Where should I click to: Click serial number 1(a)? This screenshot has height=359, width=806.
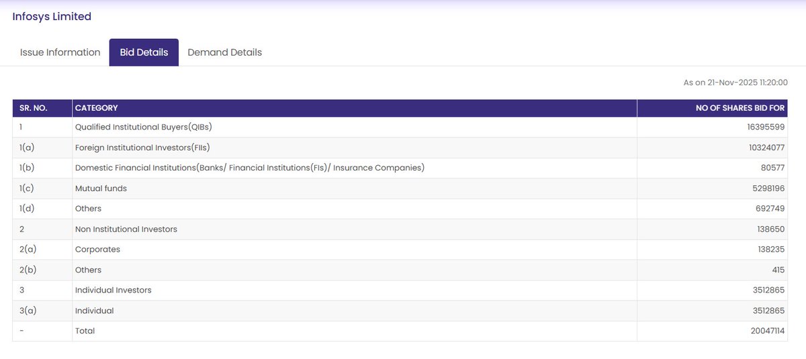click(27, 148)
